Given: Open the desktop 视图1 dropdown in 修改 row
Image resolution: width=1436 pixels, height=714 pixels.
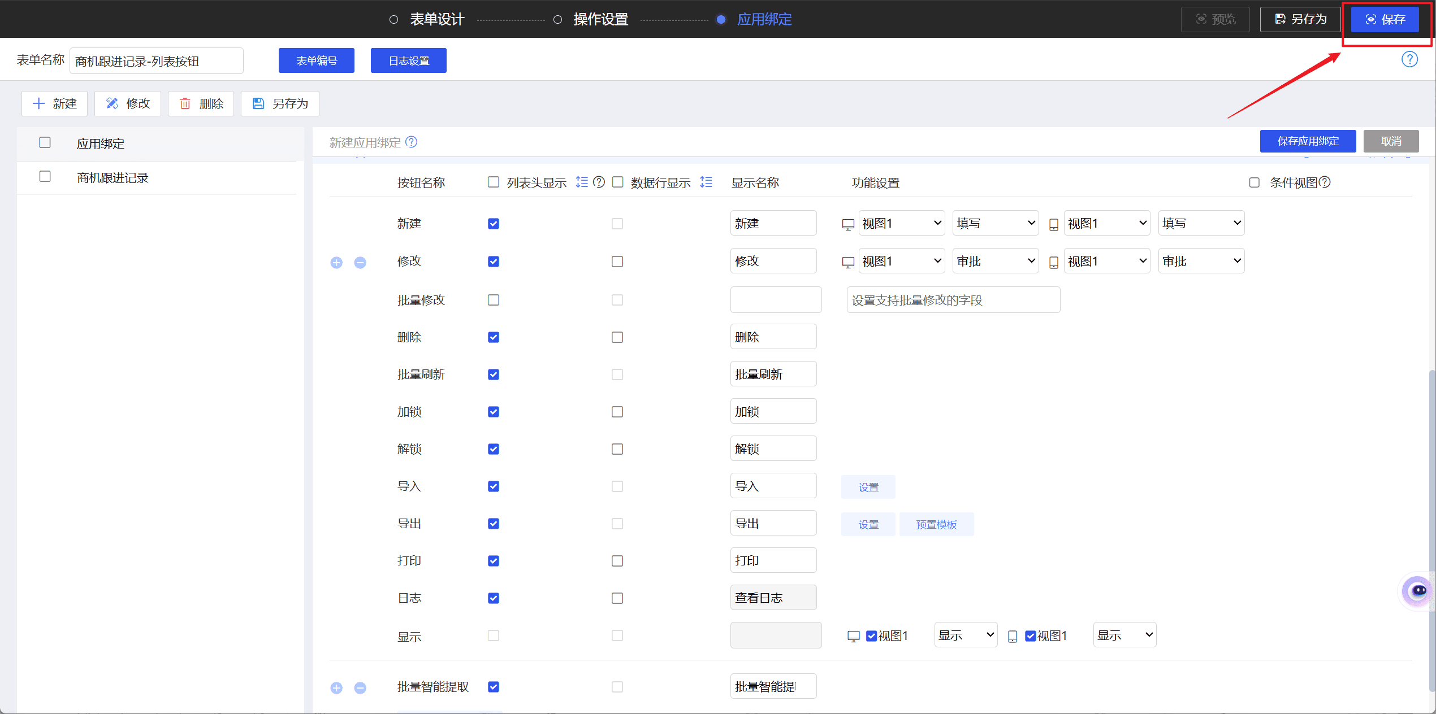Looking at the screenshot, I should (x=902, y=261).
